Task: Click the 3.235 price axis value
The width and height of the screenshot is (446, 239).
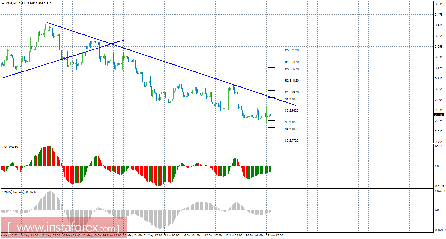Action: [x=438, y=57]
